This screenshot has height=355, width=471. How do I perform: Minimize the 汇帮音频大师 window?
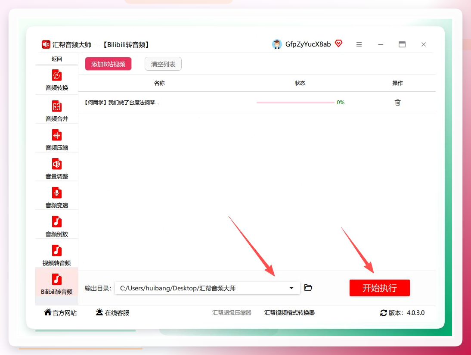click(381, 44)
